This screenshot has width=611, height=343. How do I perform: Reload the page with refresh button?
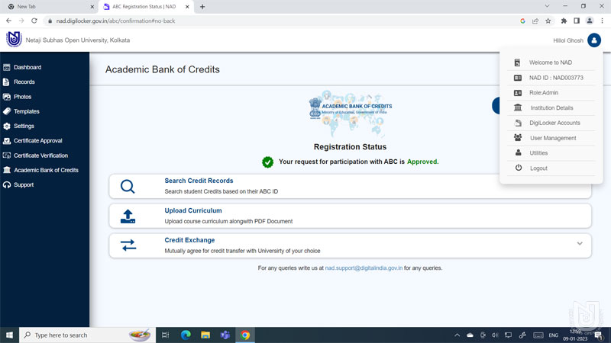pos(34,21)
